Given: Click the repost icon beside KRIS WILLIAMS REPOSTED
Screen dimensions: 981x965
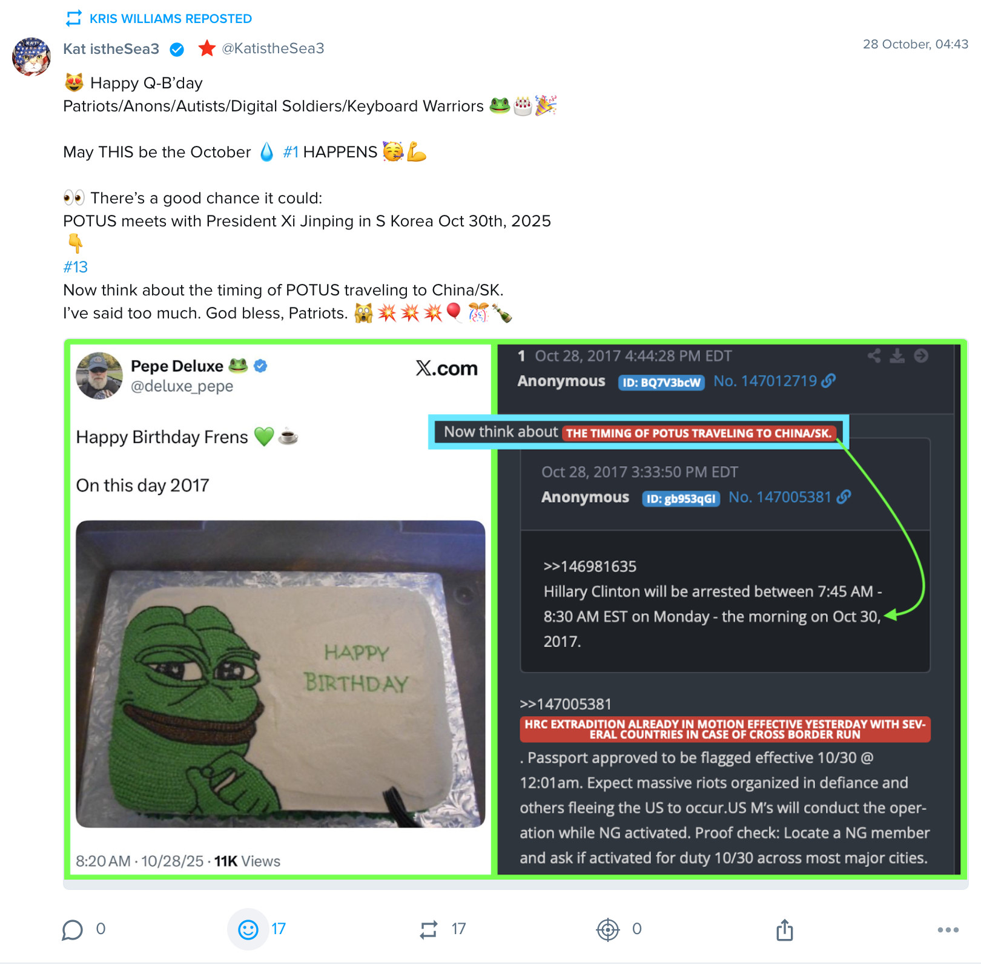Looking at the screenshot, I should tap(74, 18).
